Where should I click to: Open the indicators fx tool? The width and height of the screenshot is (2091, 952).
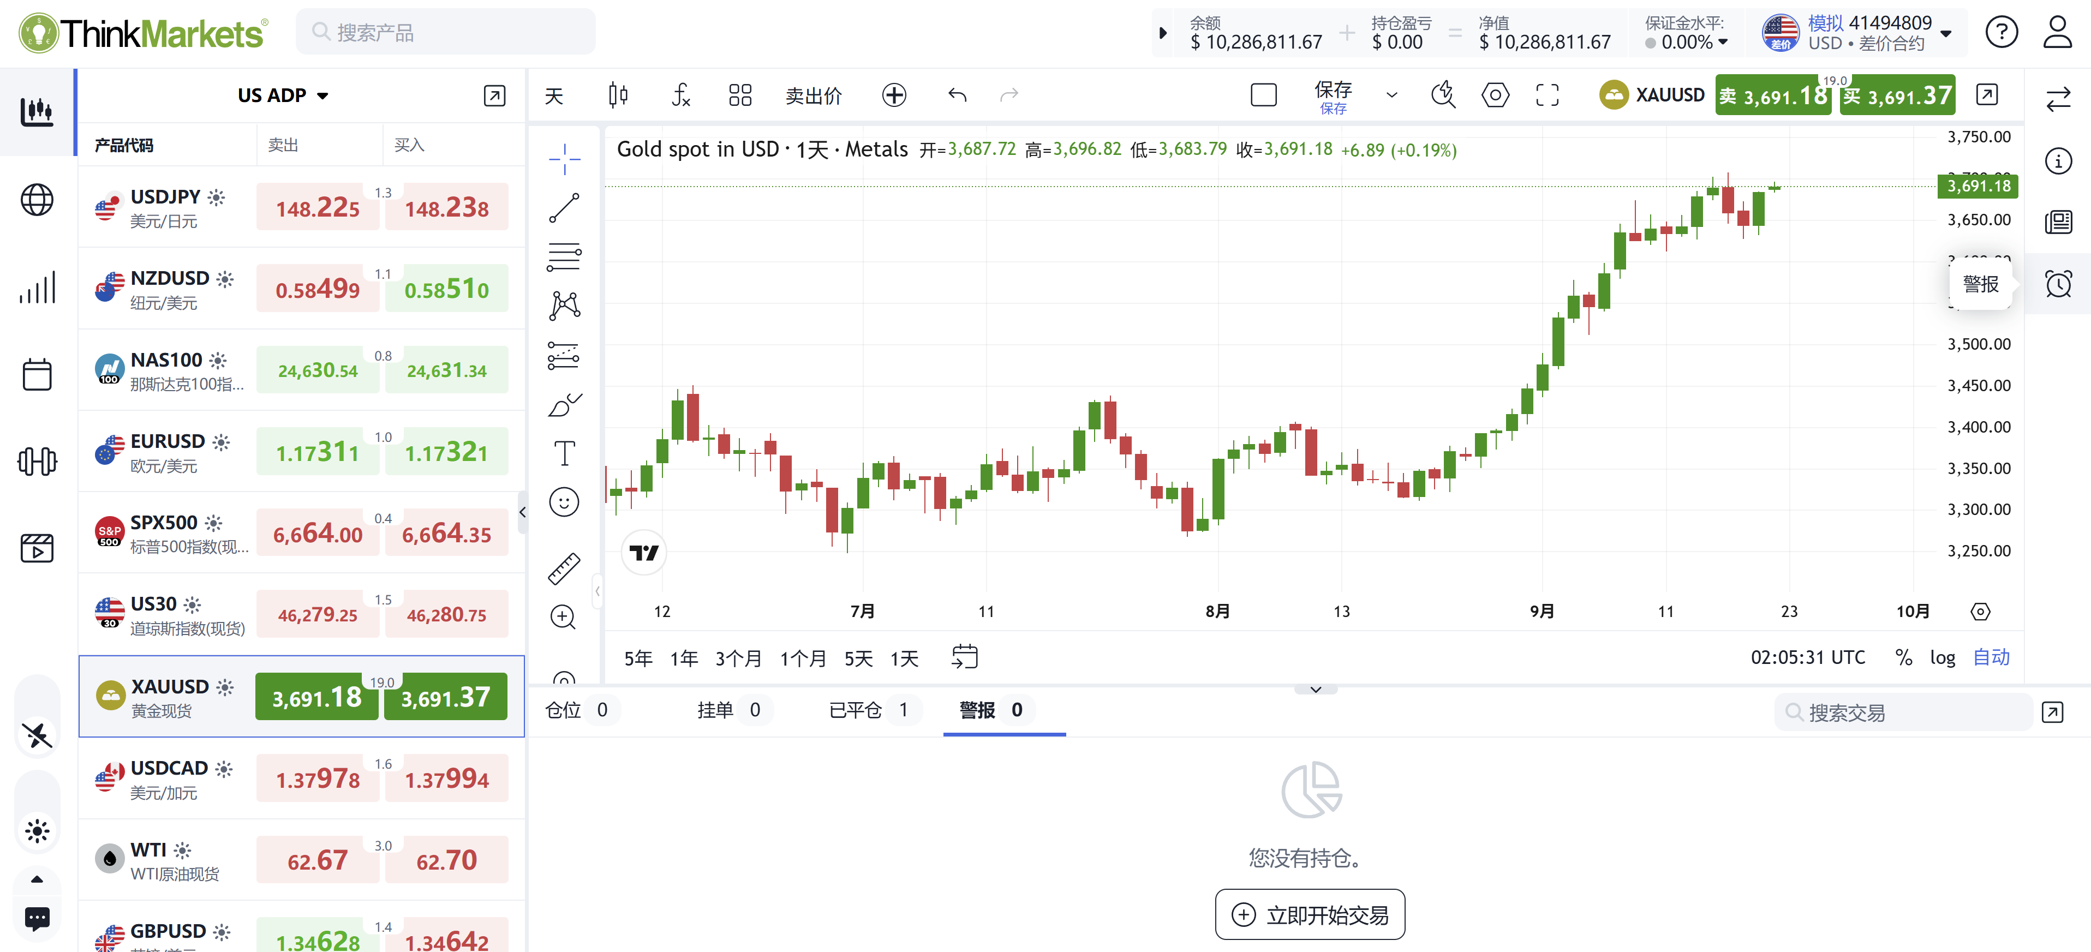(x=680, y=96)
